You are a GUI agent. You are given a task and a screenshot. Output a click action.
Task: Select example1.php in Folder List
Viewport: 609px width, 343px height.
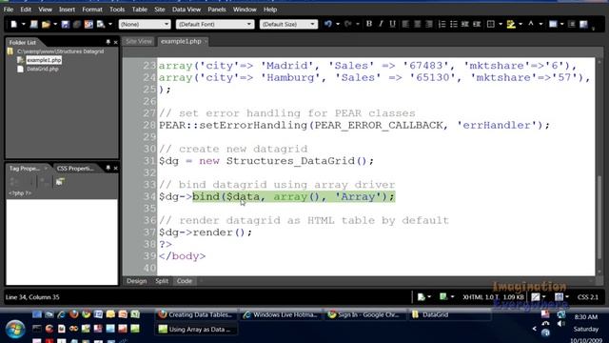(x=44, y=60)
